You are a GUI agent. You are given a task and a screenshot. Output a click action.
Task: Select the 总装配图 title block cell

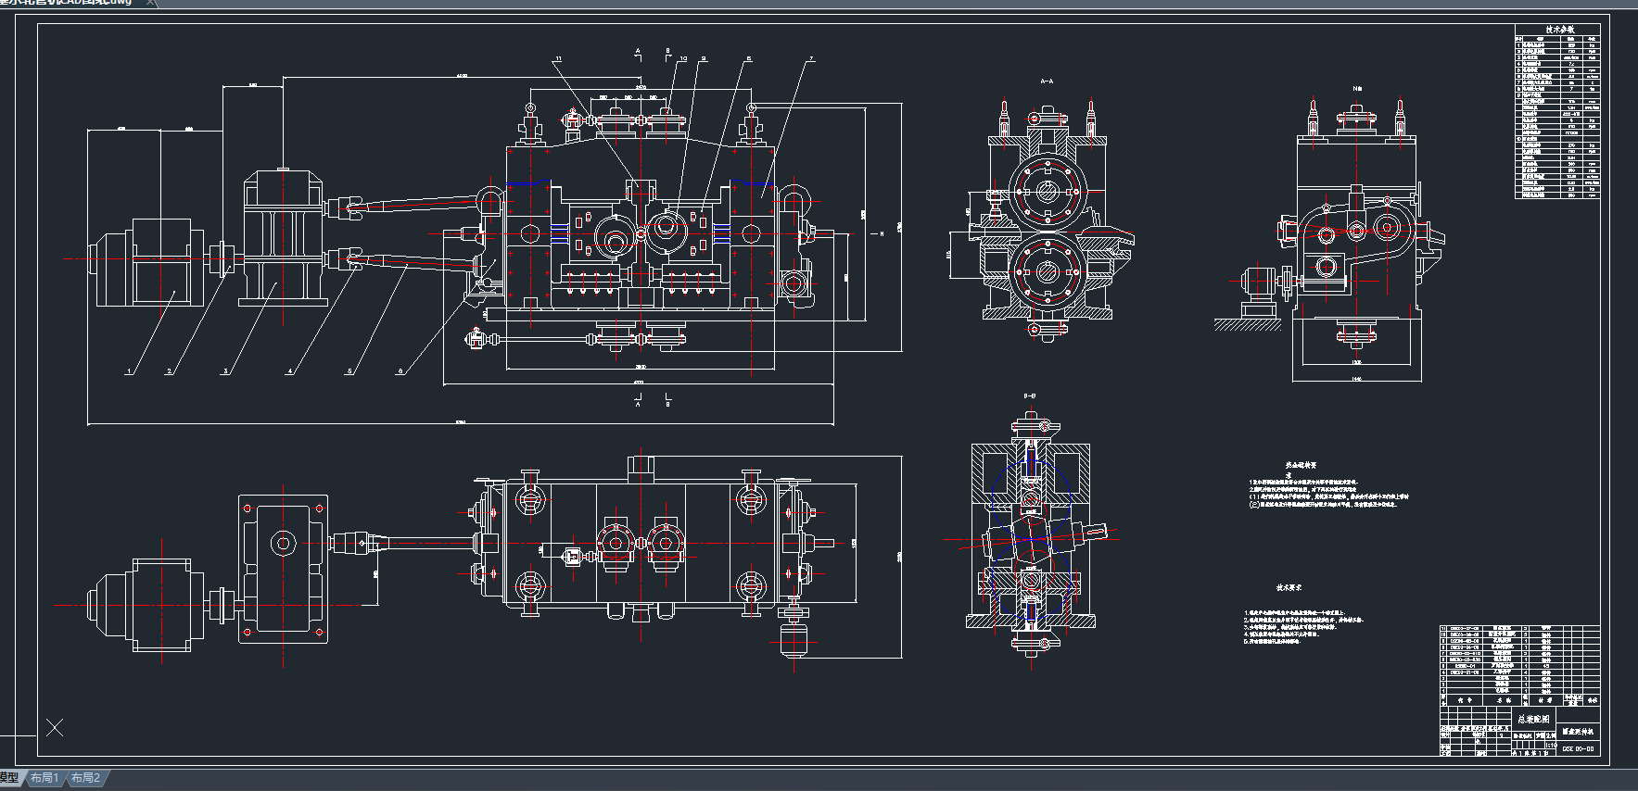pyautogui.click(x=1532, y=719)
